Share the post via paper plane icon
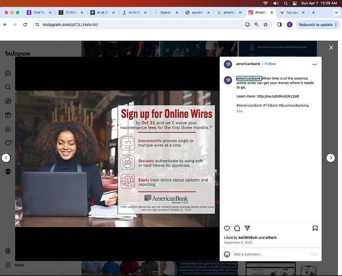 point(247,228)
